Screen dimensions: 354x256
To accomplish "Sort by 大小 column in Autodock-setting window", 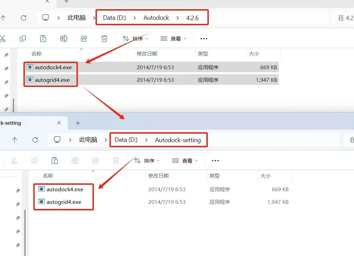I will click(265, 176).
